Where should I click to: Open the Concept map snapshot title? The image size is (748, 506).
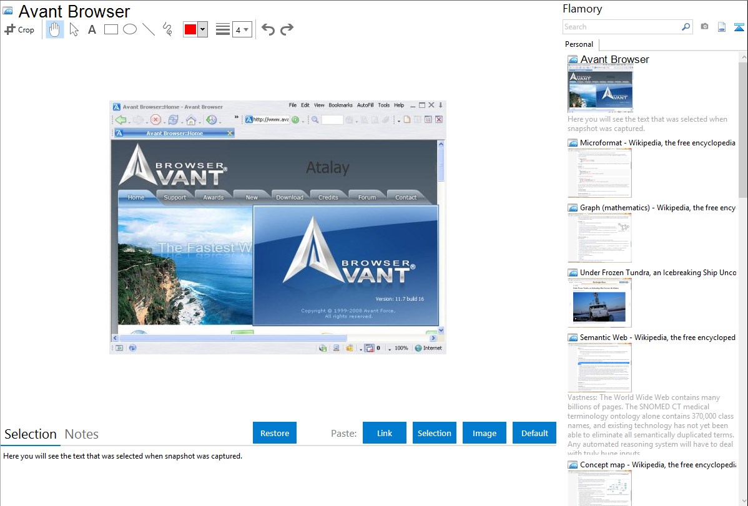tap(657, 464)
